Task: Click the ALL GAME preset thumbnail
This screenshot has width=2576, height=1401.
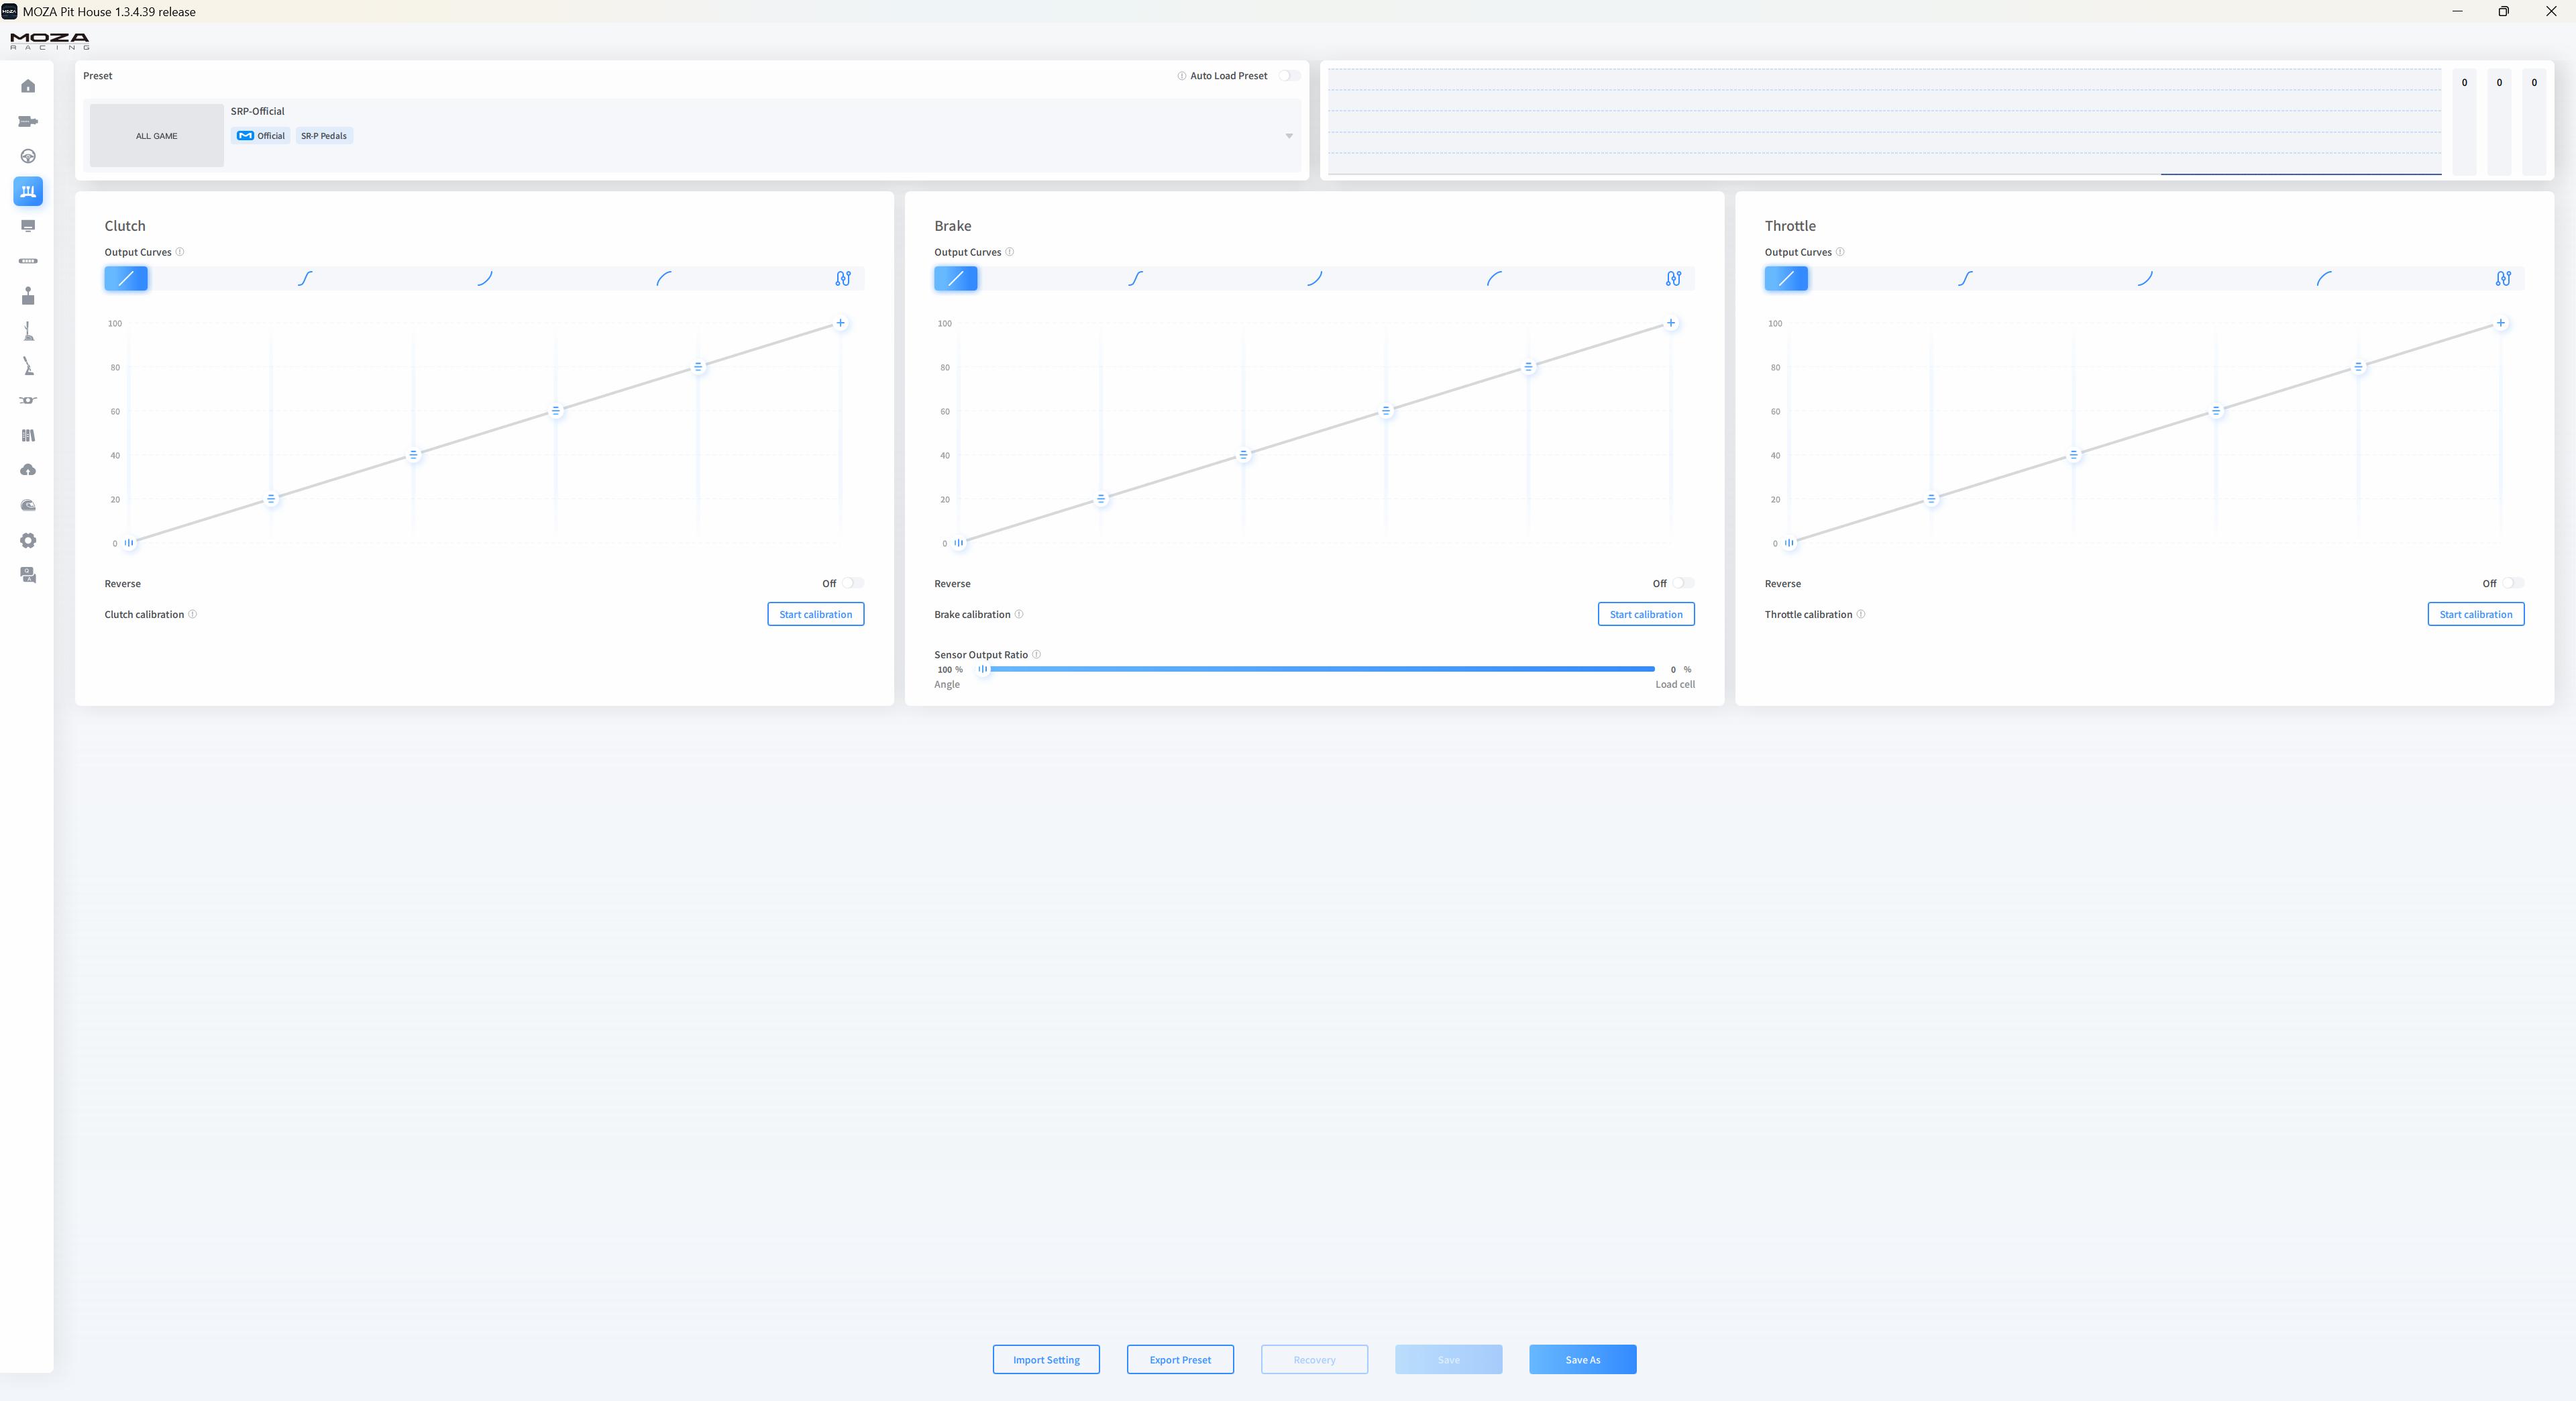Action: click(x=157, y=136)
